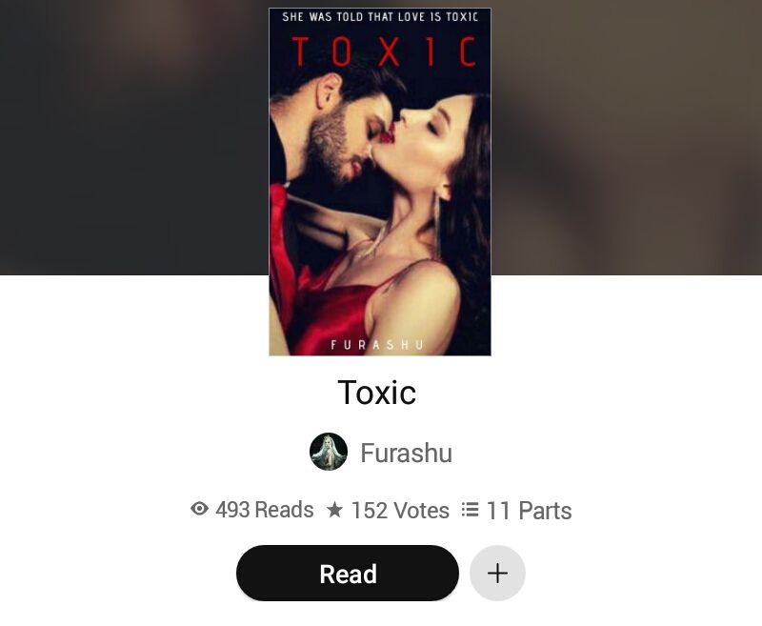Open the Toxic book cover image
Image resolution: width=762 pixels, height=626 pixels.
[380, 182]
